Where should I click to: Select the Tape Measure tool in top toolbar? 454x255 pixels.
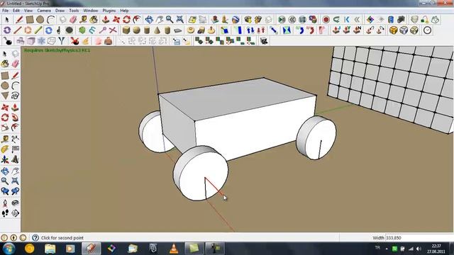click(x=84, y=20)
